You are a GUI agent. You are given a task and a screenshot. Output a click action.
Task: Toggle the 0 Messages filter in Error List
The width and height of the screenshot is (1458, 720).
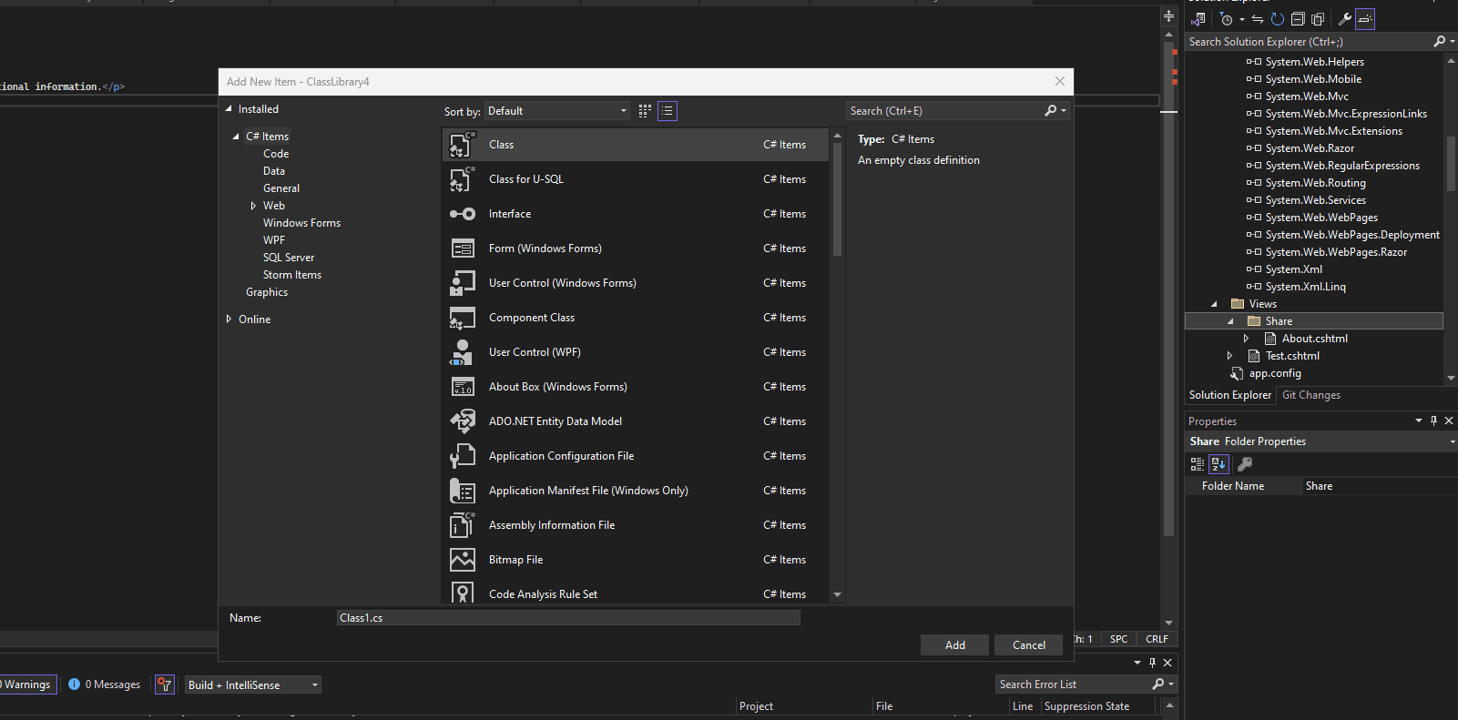point(104,685)
